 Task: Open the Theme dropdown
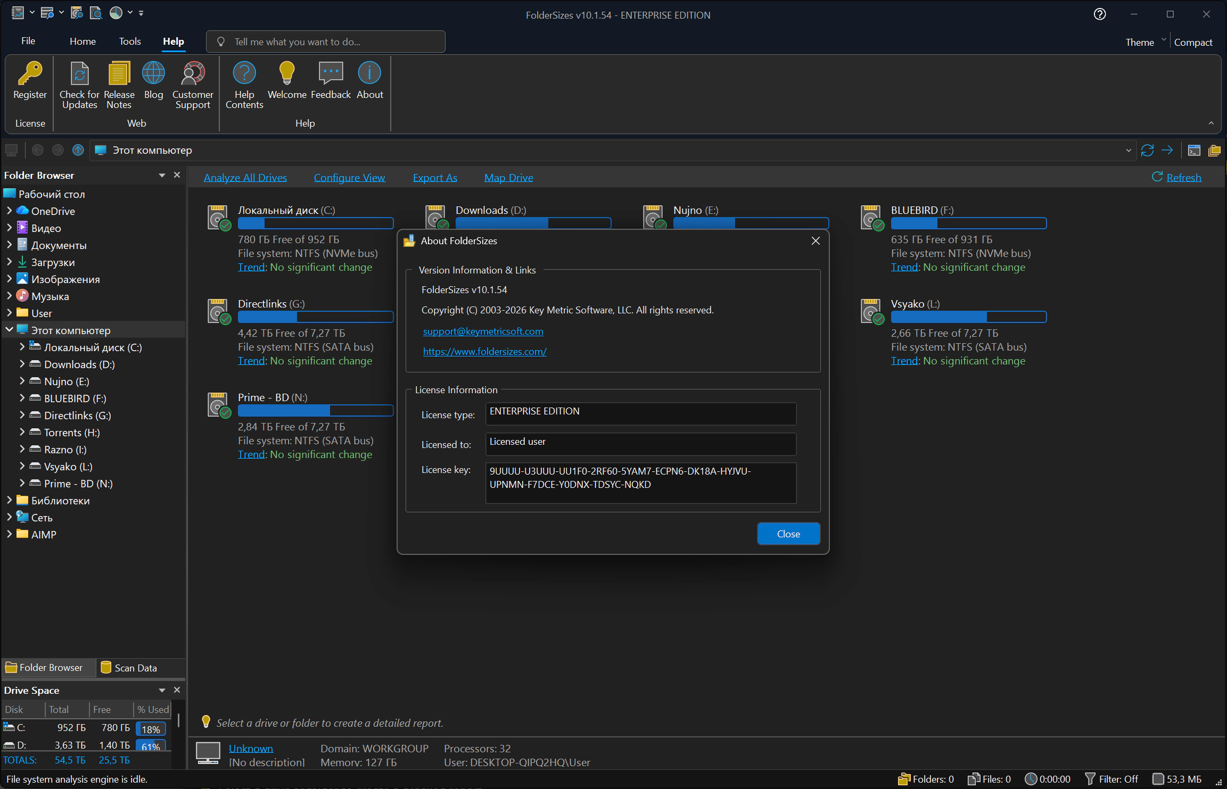[1146, 42]
